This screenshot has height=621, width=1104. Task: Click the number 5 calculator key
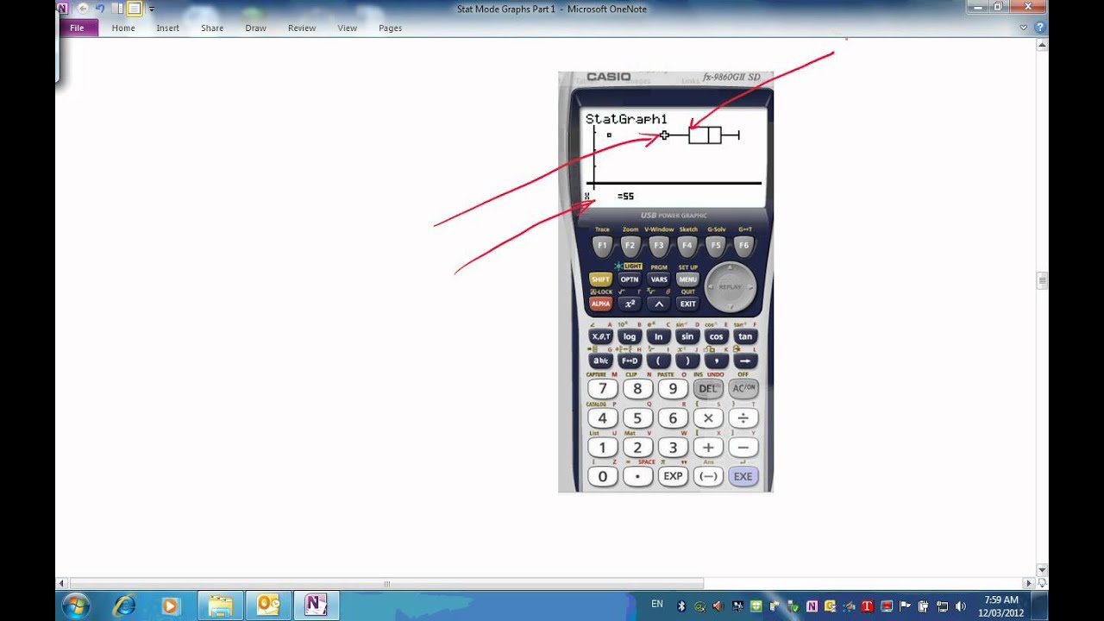pos(637,418)
